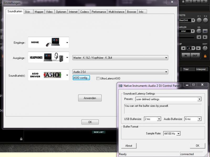This screenshot has height=157, width=210.
Task: Select hot cue button 1
Action: [x=189, y=2]
